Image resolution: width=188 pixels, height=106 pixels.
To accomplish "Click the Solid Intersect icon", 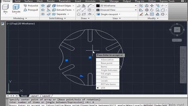I will point(43,14).
